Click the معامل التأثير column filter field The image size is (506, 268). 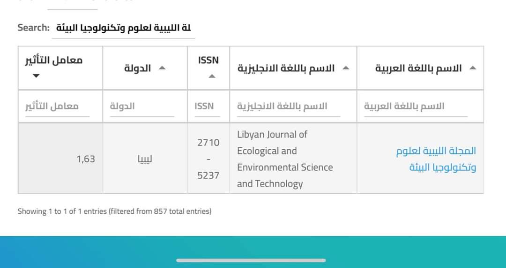point(57,107)
